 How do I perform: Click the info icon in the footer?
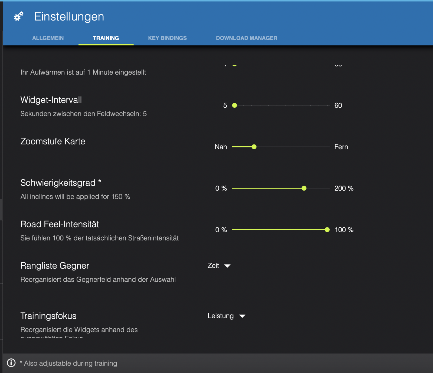(x=11, y=363)
